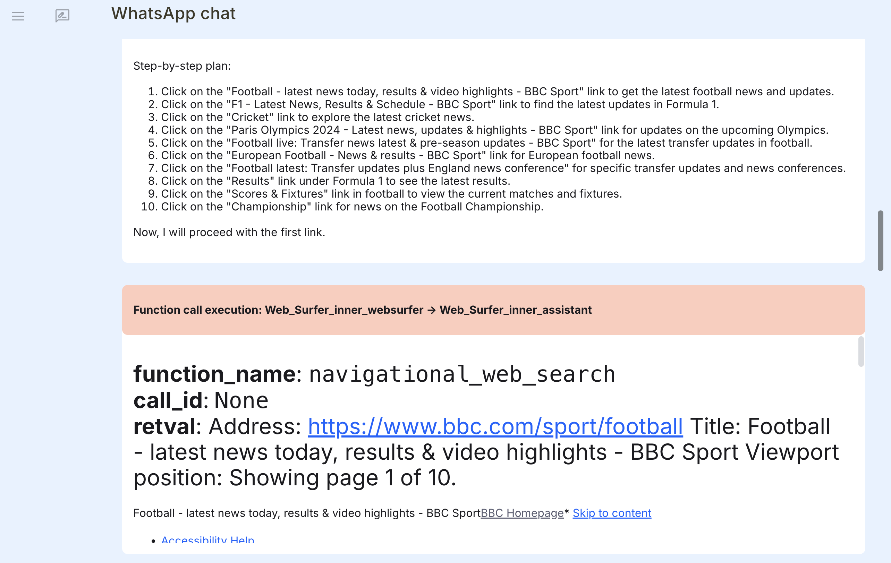
Task: Click plan step 3 about the Cricket link
Action: click(317, 117)
